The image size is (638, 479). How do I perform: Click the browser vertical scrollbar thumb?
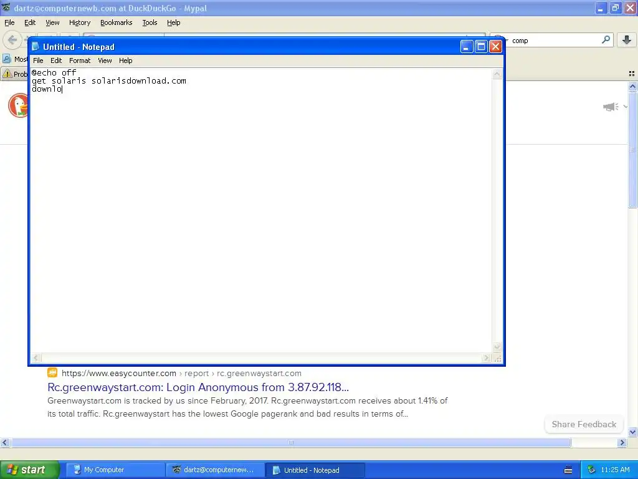(632, 150)
